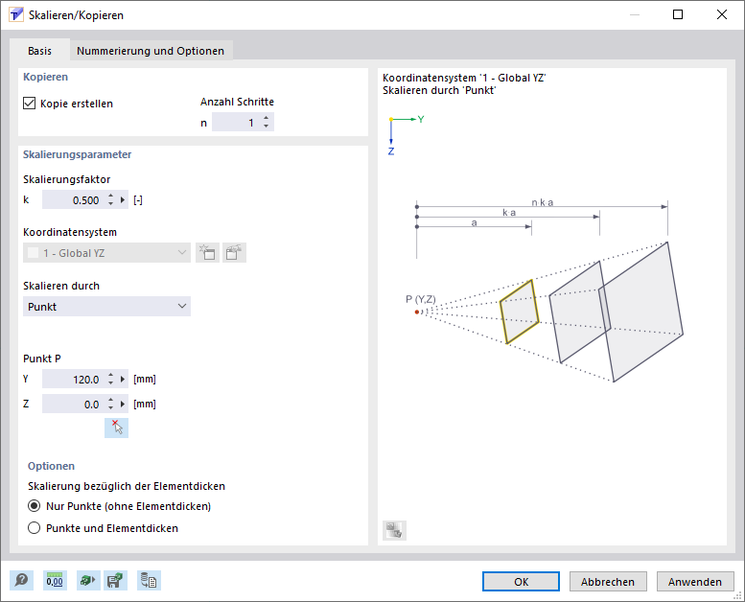745x602 pixels.
Task: Click the database-and-document icon in bottom toolbar
Action: [150, 581]
